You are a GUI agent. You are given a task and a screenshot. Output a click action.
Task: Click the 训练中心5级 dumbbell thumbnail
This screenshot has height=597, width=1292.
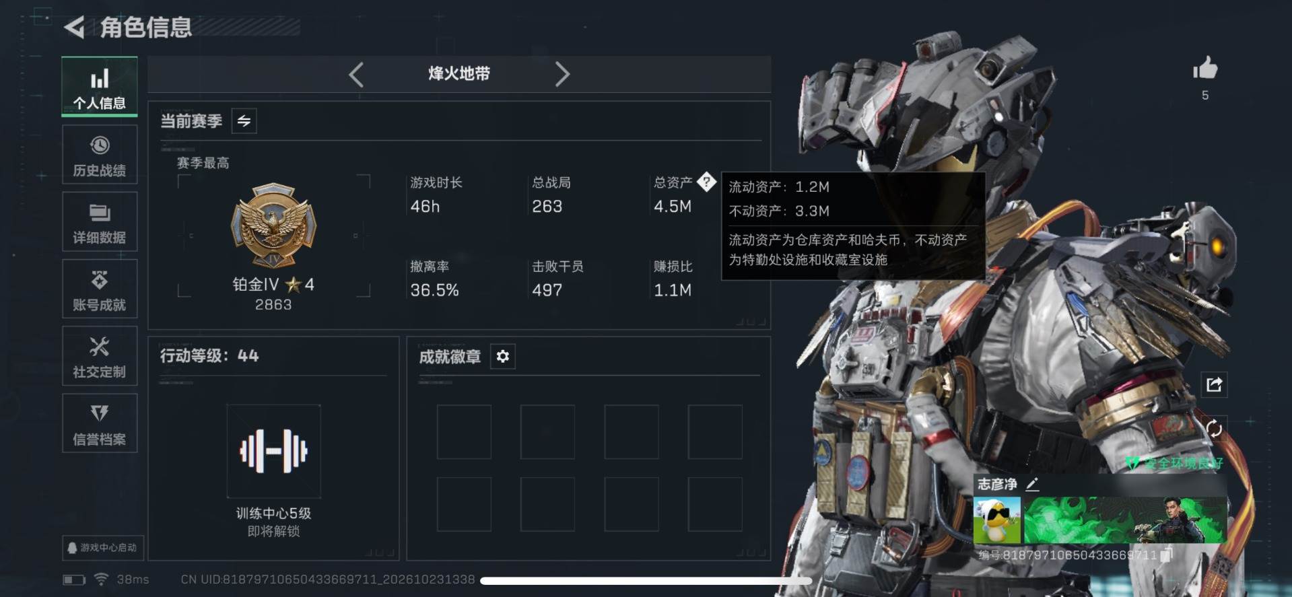(x=273, y=451)
